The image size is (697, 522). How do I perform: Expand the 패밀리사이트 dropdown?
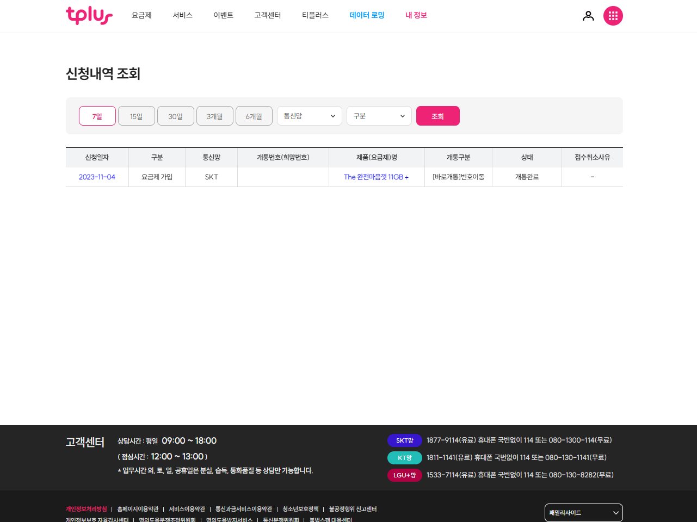(x=583, y=512)
